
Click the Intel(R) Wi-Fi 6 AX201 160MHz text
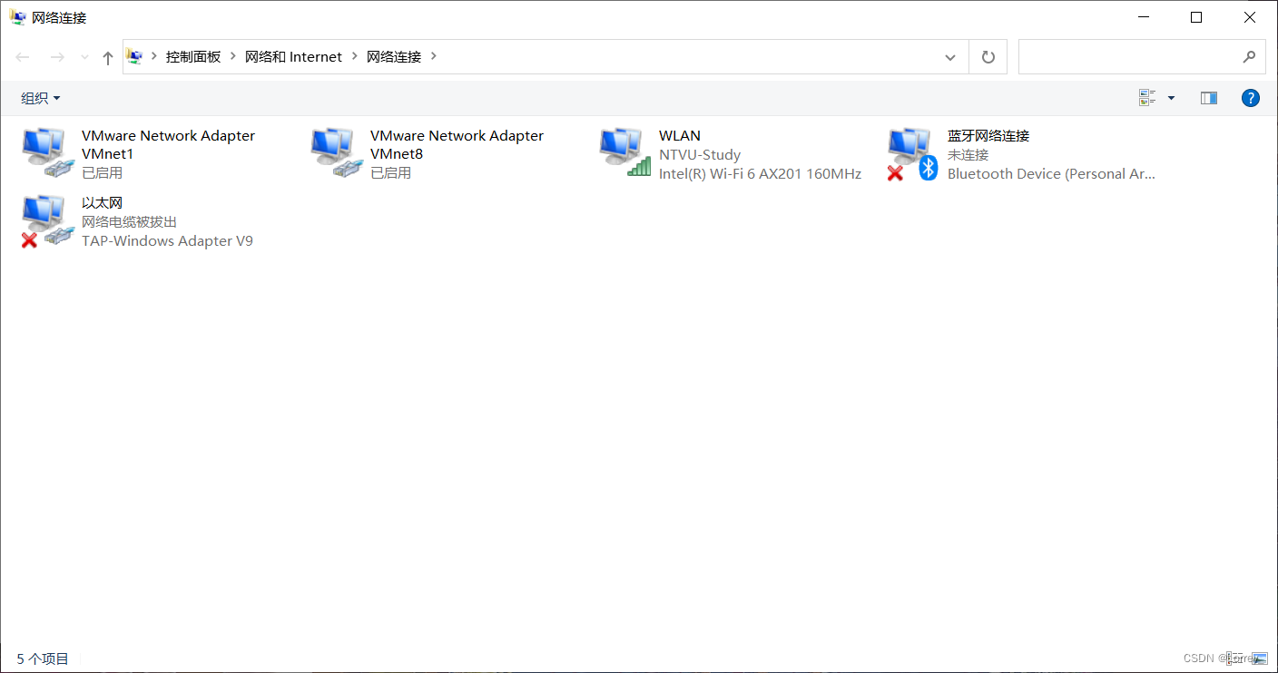click(760, 173)
